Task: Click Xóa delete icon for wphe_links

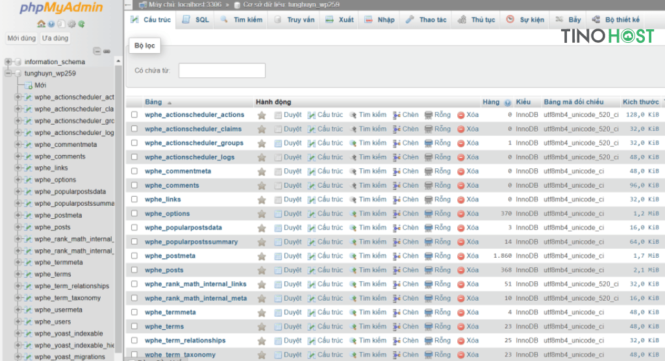Action: pyautogui.click(x=460, y=200)
